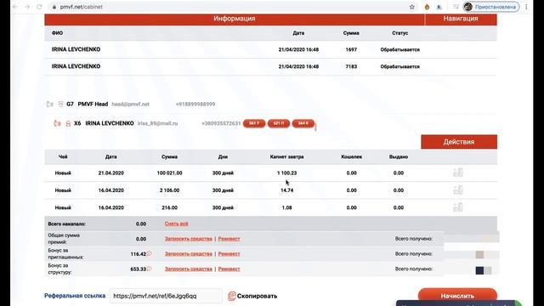The height and width of the screenshot is (306, 544).
Task: Click the value 1 100.23
Action: click(287, 173)
